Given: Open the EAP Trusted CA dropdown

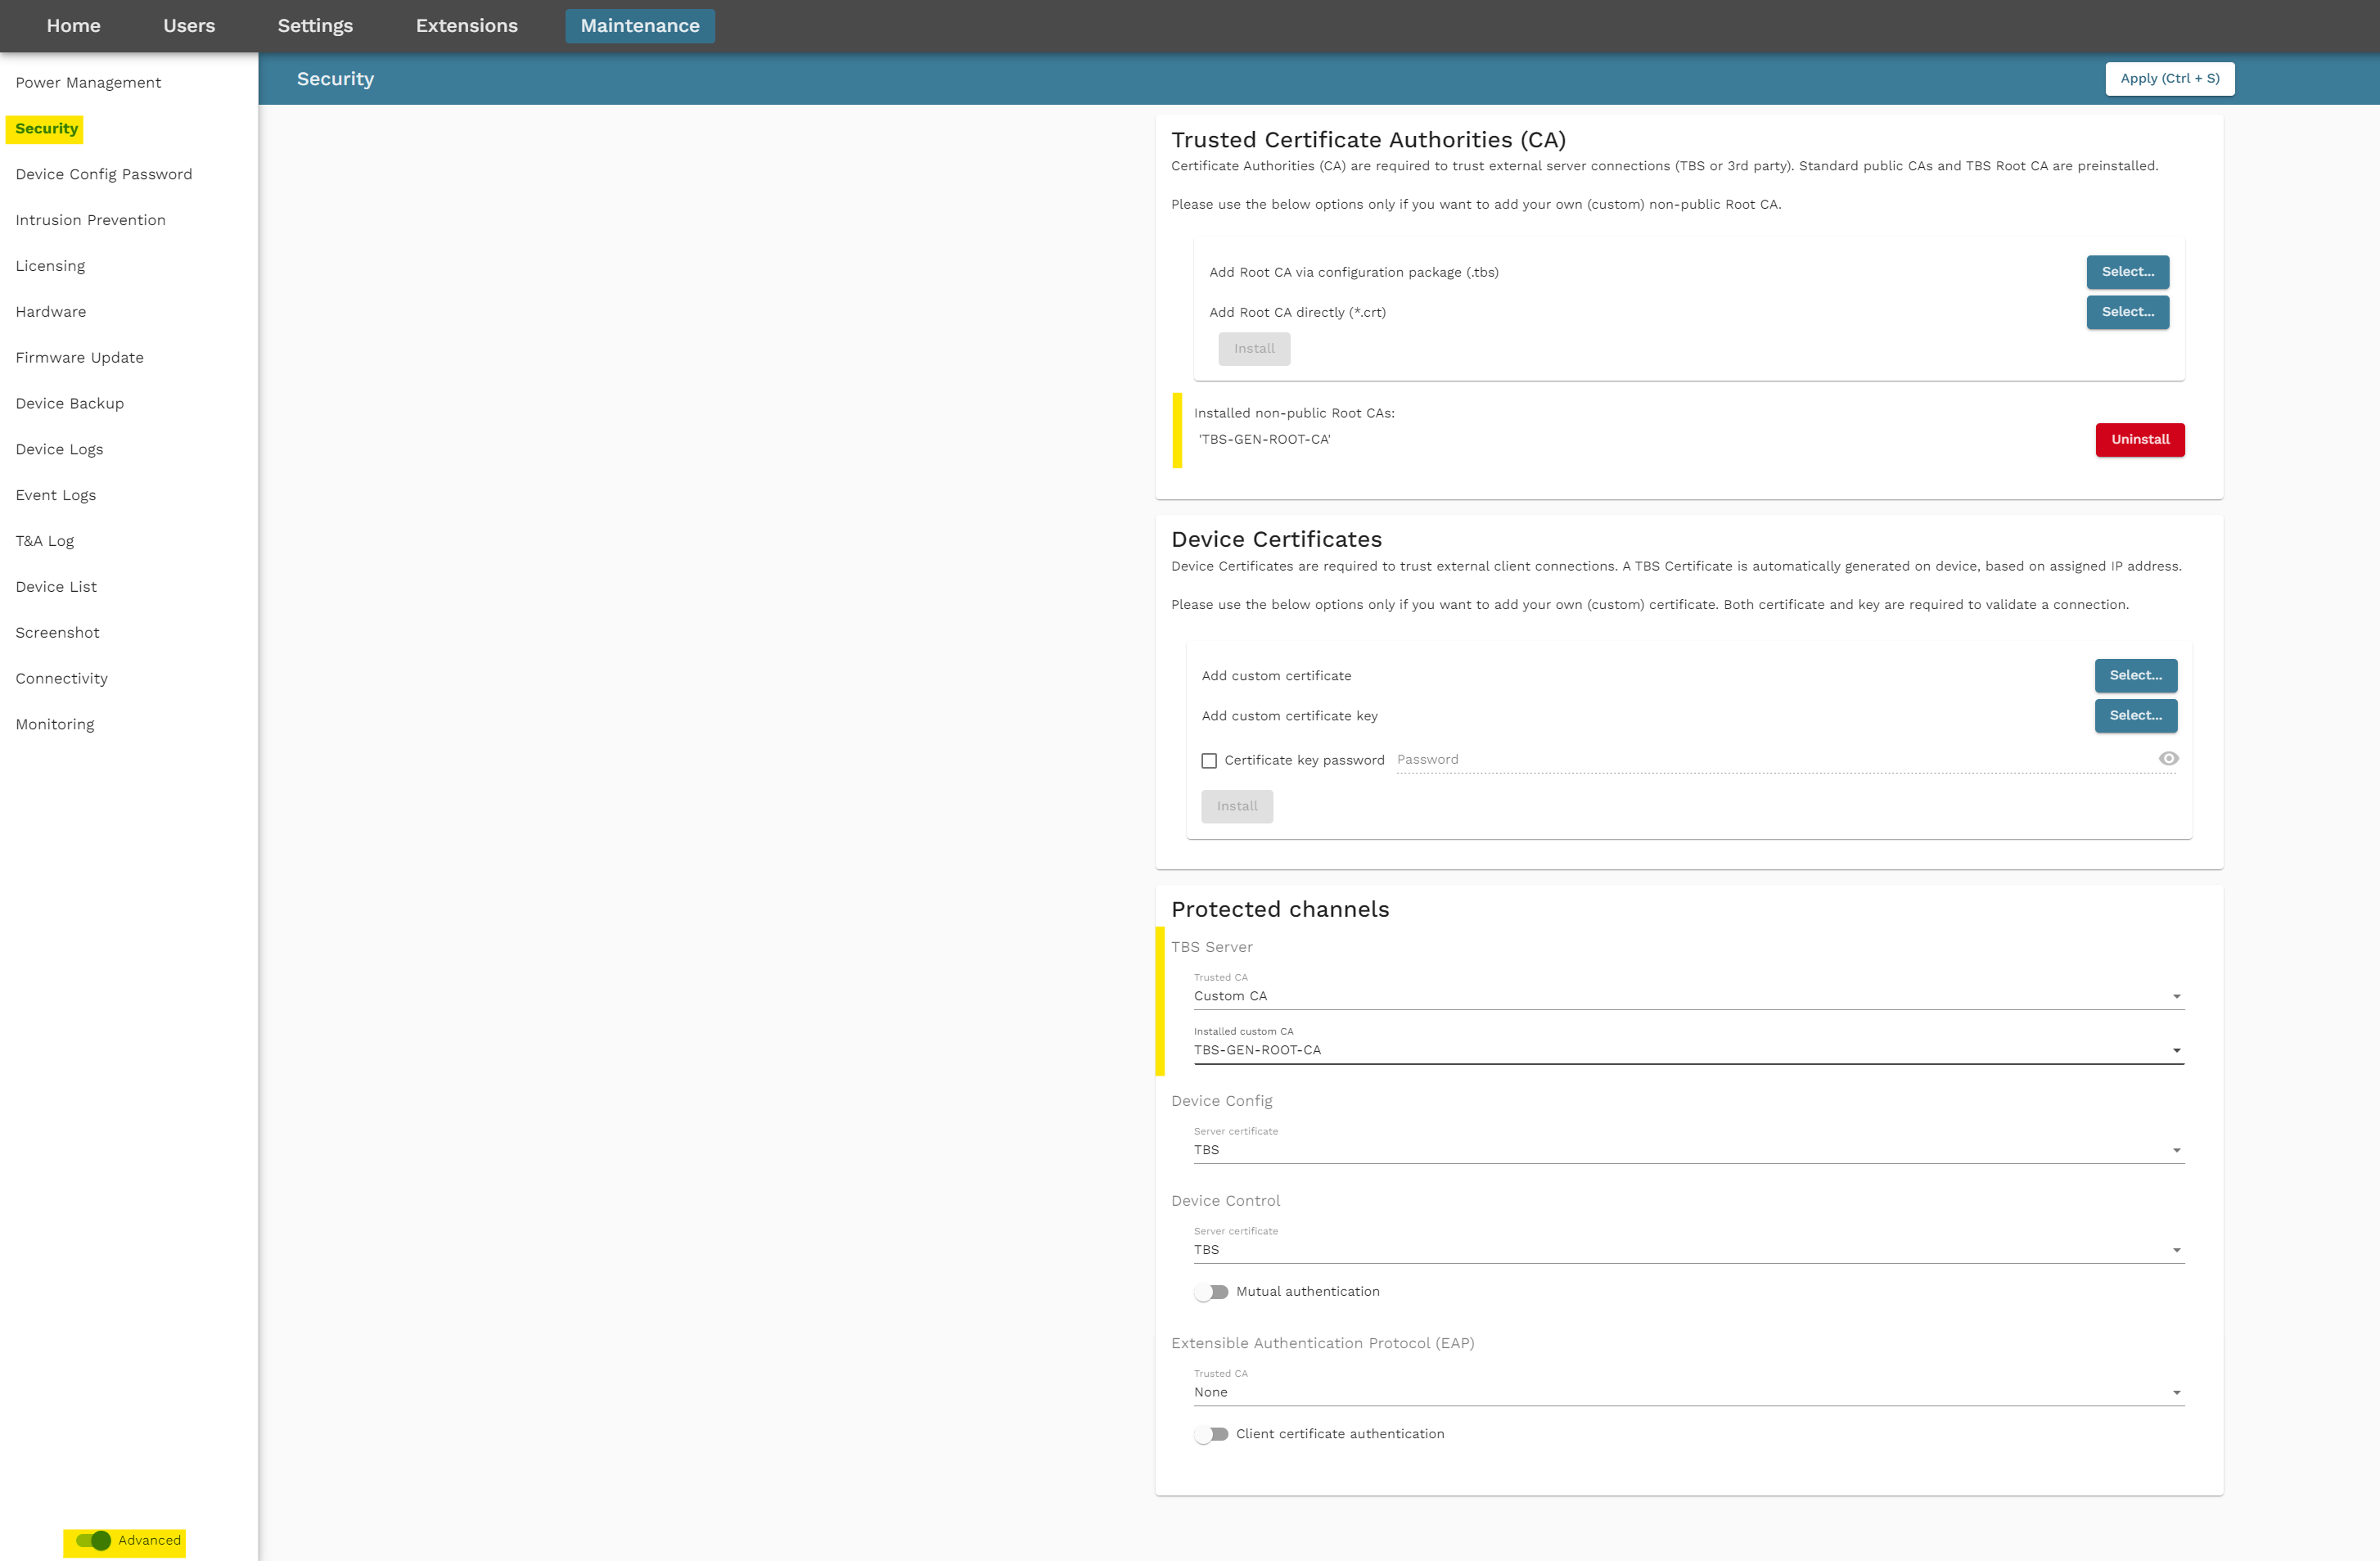Looking at the screenshot, I should 1689,1392.
